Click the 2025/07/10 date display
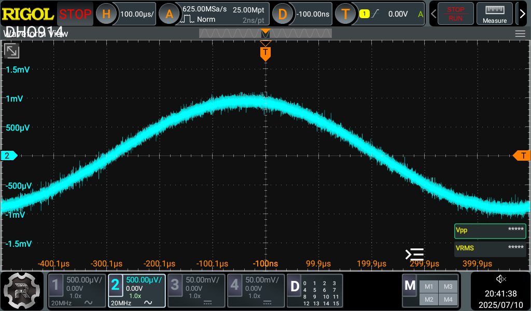Viewport: 531px width, 311px height. tap(500, 305)
